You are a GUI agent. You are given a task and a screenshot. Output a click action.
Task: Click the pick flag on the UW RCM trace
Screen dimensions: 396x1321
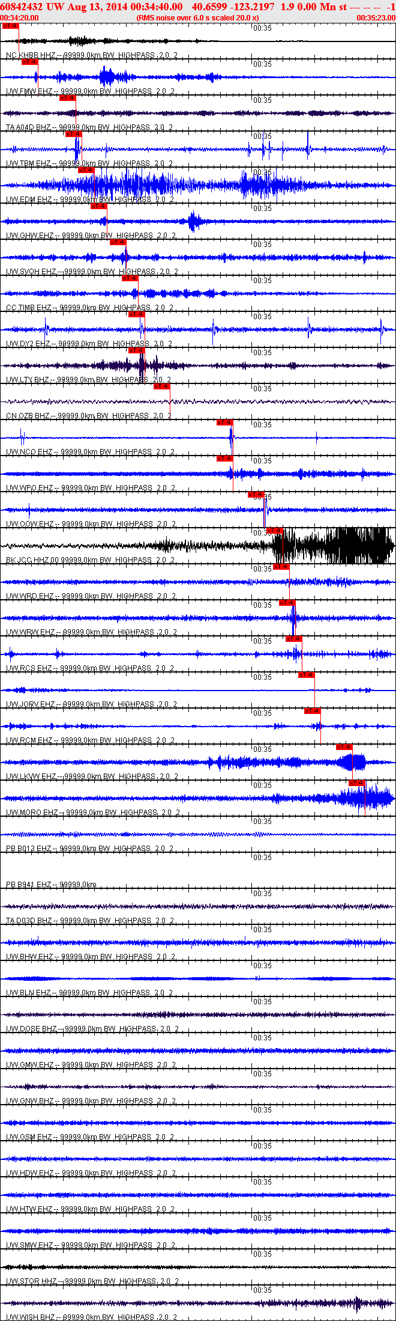coord(313,711)
